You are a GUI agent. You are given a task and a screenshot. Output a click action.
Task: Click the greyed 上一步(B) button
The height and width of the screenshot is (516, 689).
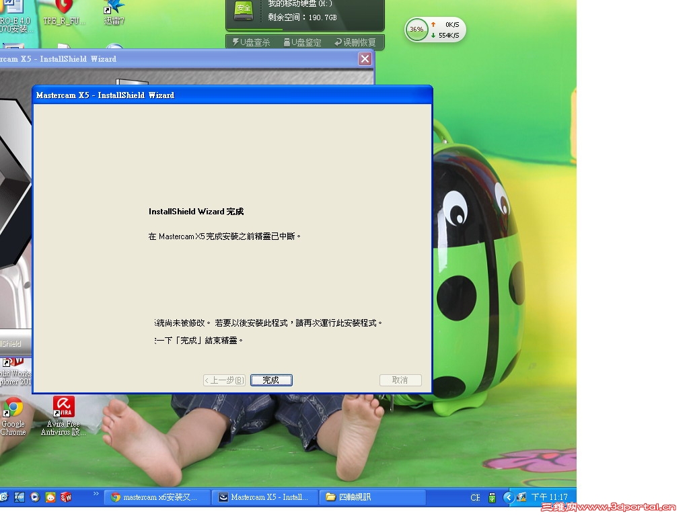[225, 380]
